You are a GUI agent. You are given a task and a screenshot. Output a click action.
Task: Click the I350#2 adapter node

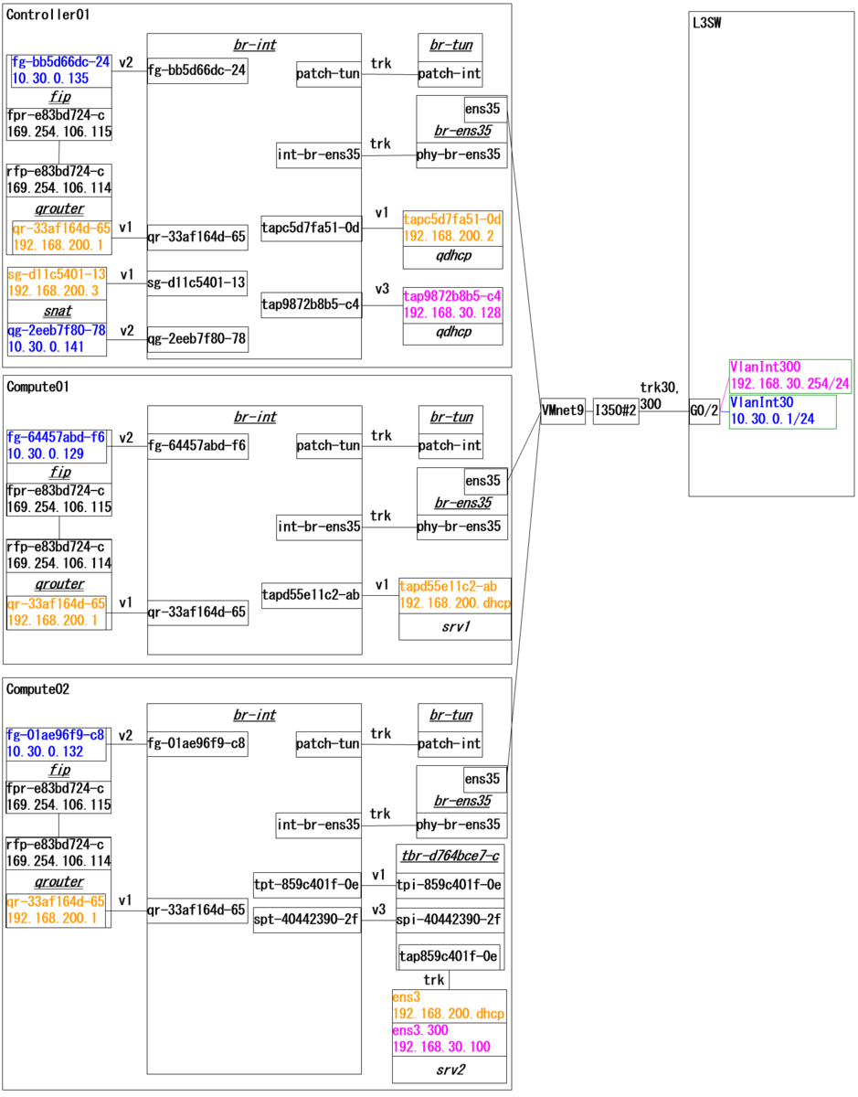coord(615,411)
